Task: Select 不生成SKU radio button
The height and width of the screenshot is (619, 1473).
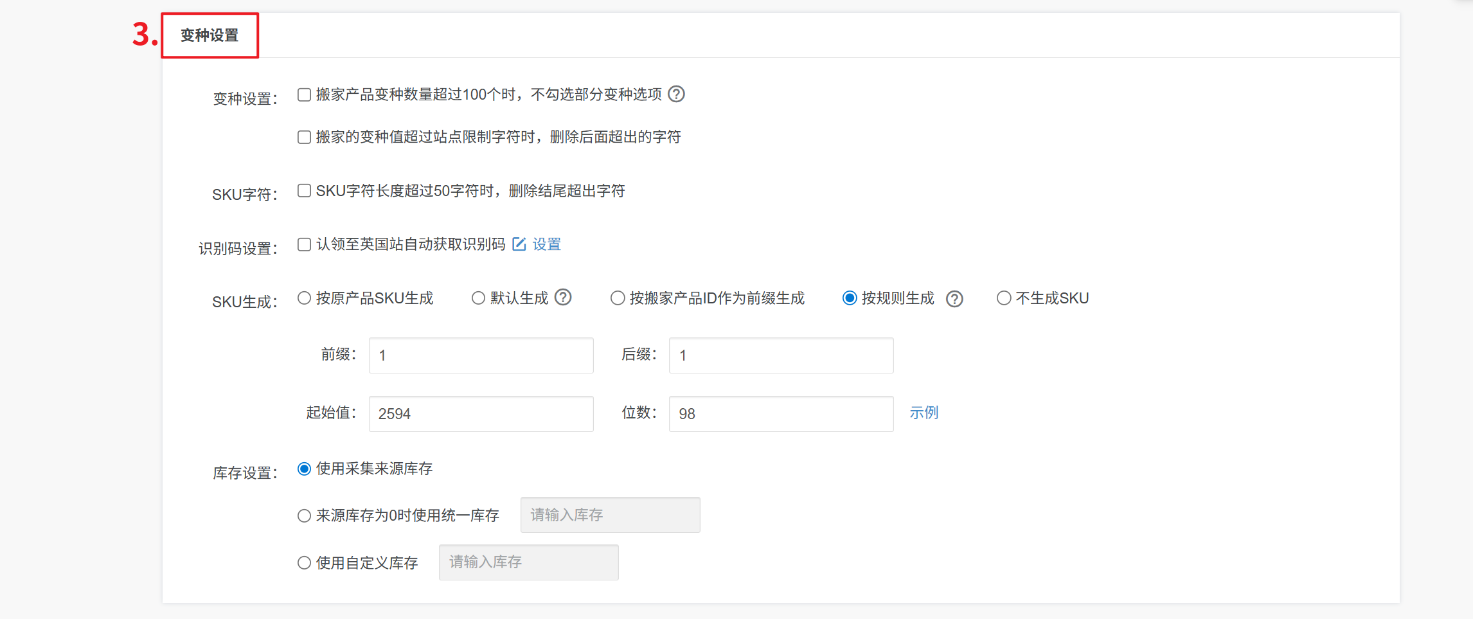Action: [x=1004, y=298]
